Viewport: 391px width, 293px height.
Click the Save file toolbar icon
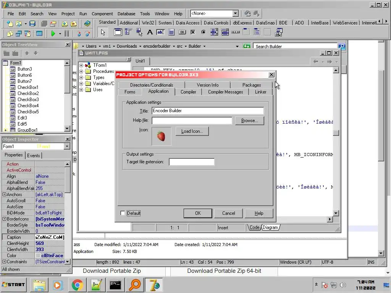32,24
